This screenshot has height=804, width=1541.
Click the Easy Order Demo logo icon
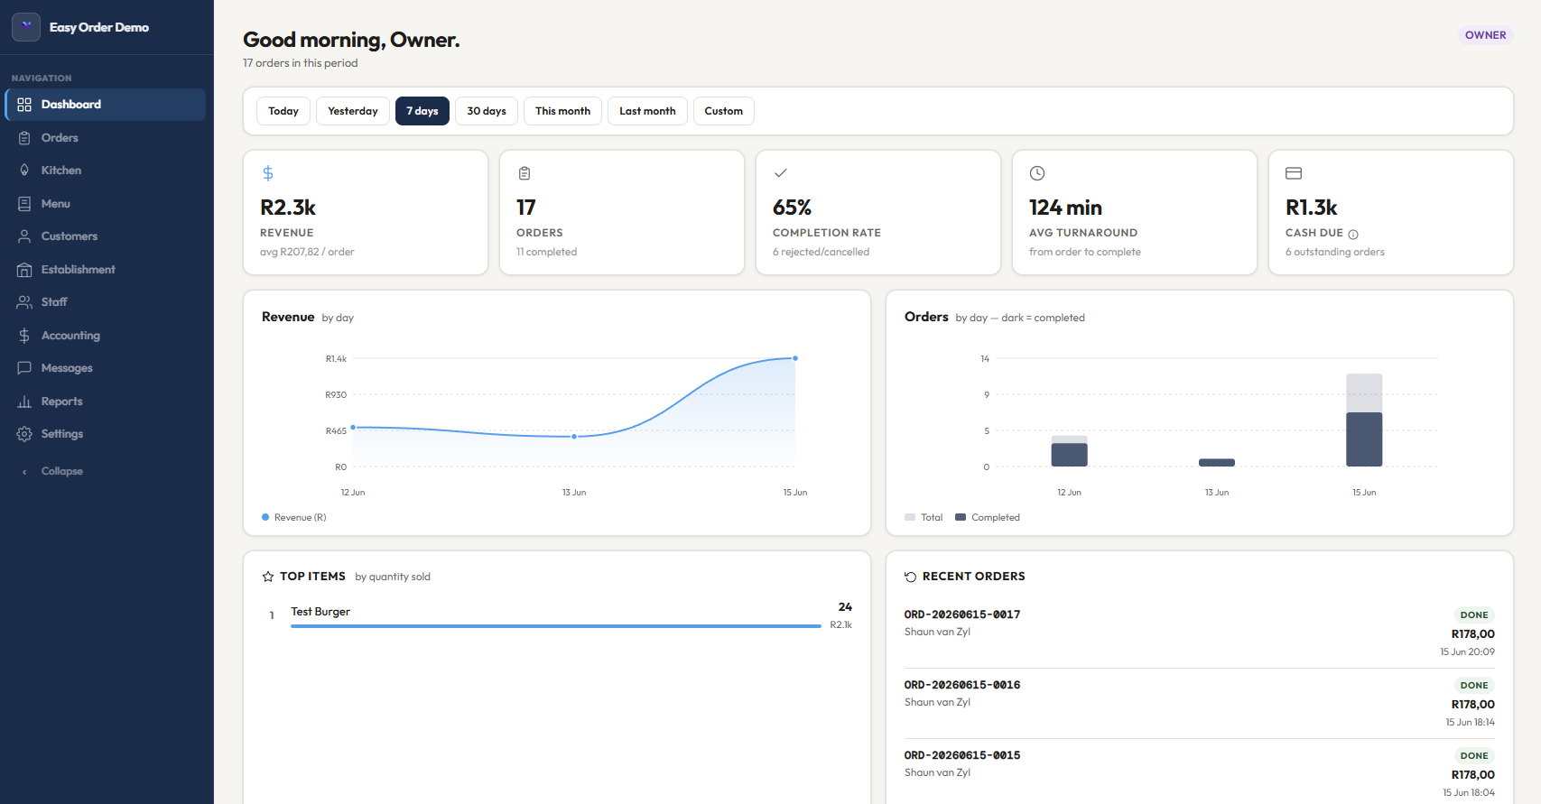(26, 27)
